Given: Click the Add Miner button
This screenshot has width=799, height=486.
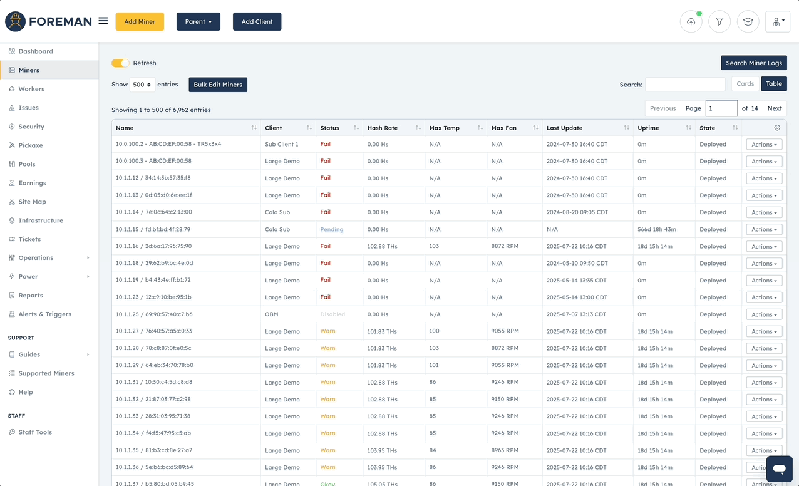Looking at the screenshot, I should 140,22.
